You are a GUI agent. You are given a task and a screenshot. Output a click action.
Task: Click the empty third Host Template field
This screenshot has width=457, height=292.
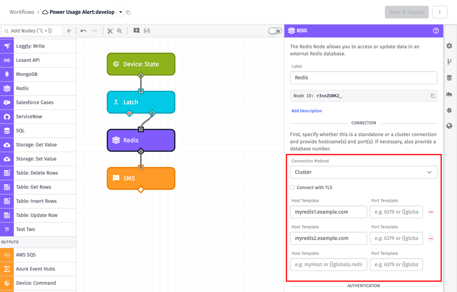[x=329, y=265]
